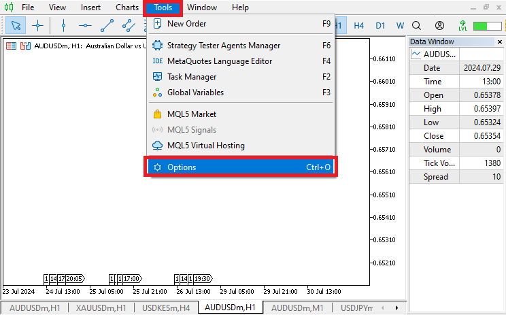Switch to AUDUSDm,M1 chart tab

(x=297, y=308)
